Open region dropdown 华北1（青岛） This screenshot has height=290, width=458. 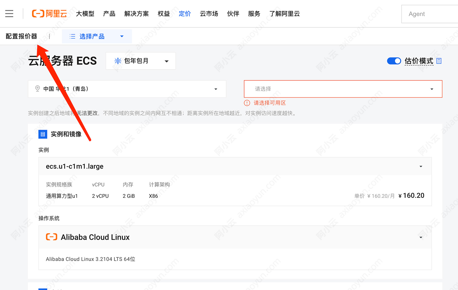pyautogui.click(x=127, y=89)
